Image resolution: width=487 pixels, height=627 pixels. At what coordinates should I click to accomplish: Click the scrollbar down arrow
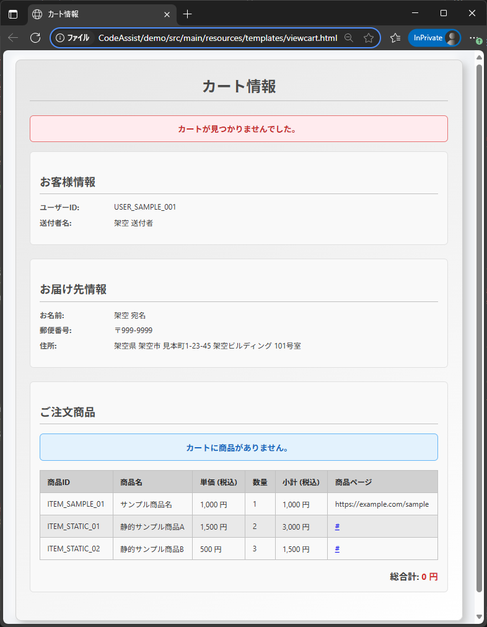[x=480, y=616]
